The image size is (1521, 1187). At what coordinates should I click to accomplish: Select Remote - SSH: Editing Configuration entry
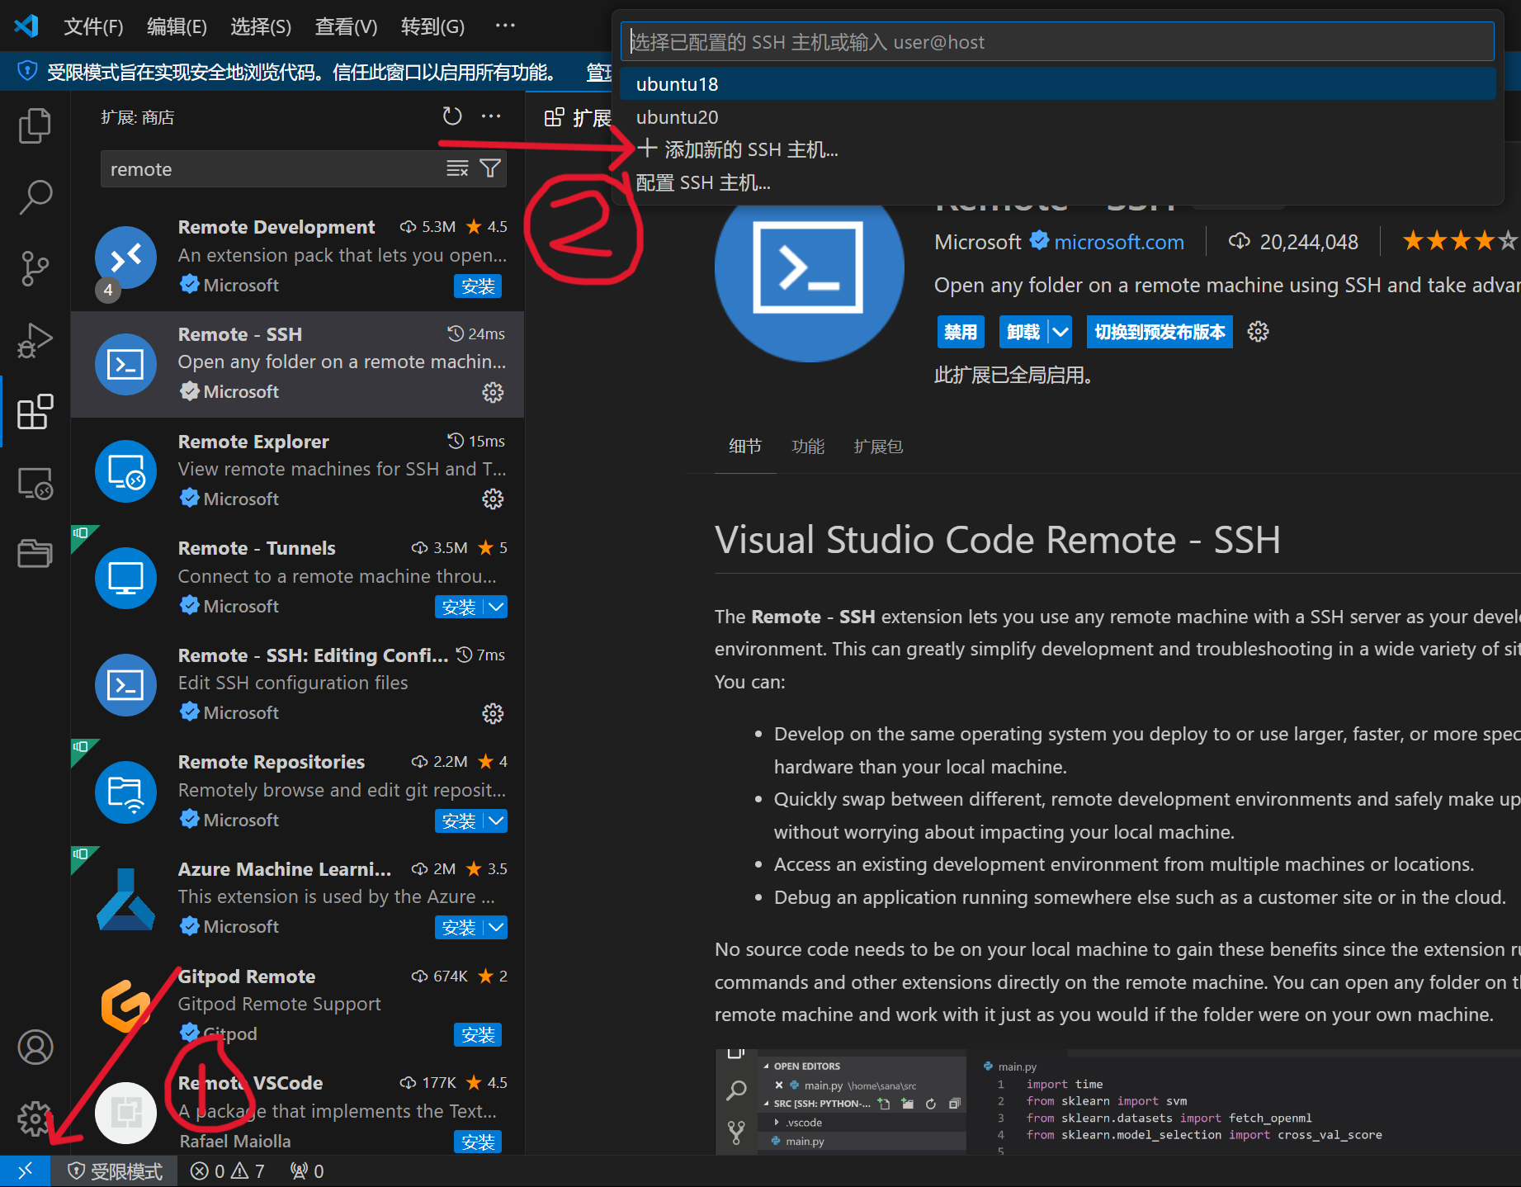coord(297,685)
